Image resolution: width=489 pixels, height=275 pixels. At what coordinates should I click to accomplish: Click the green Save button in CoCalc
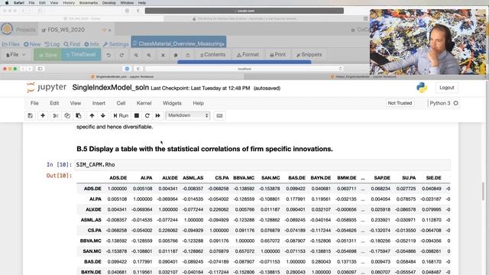pos(47,55)
